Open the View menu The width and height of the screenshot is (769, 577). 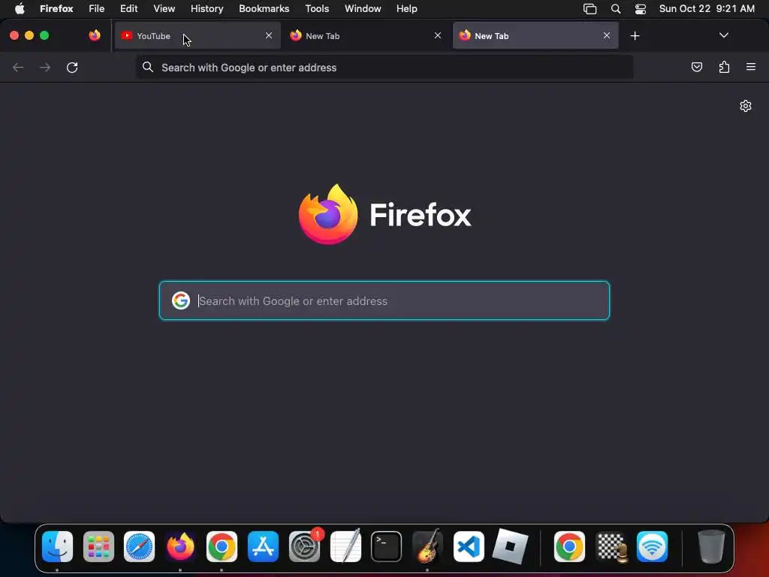[x=164, y=8]
